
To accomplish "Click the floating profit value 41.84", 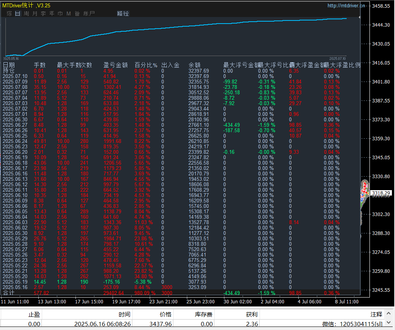I will point(295,82).
